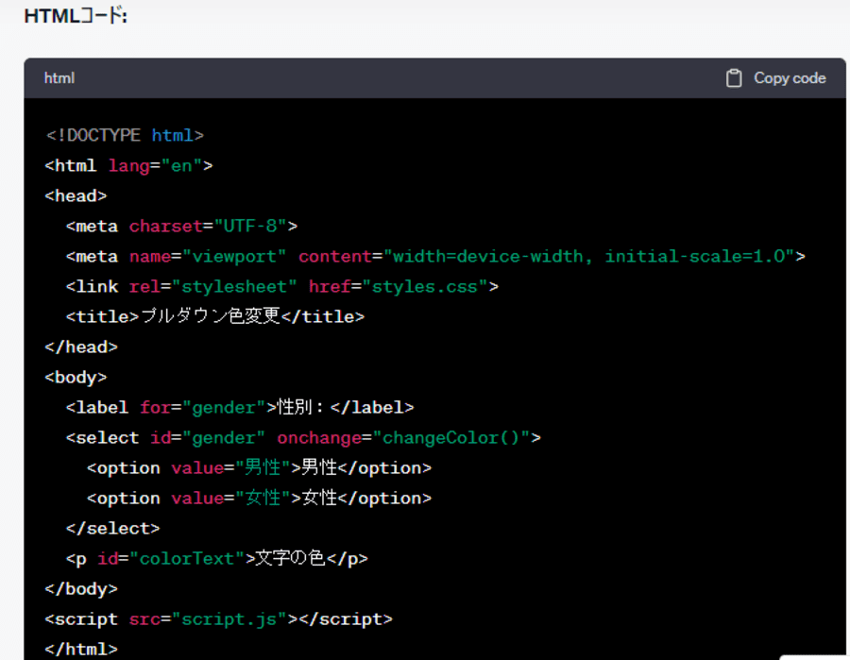The height and width of the screenshot is (660, 850).
Task: Click the label for="gender" line
Action: click(240, 408)
